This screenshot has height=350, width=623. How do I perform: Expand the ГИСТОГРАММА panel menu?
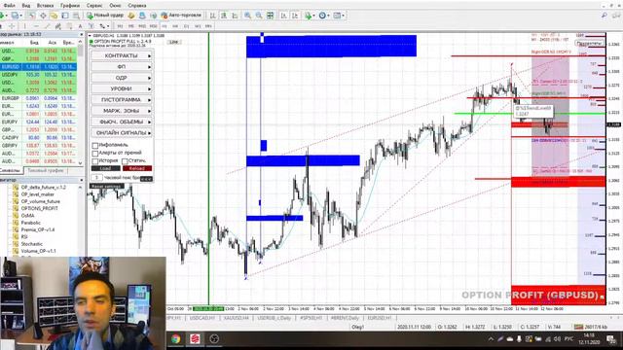click(x=122, y=99)
